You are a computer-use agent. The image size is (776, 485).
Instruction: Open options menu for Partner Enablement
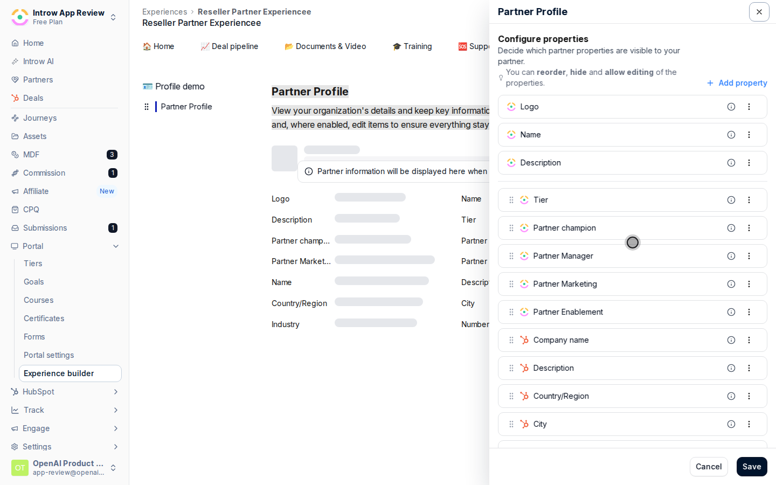(749, 312)
